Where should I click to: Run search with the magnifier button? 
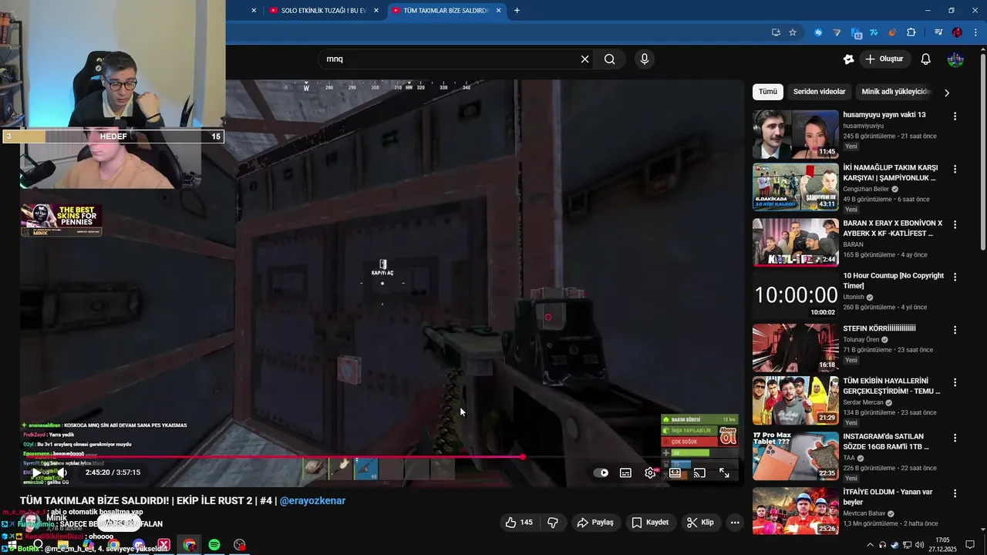click(610, 59)
